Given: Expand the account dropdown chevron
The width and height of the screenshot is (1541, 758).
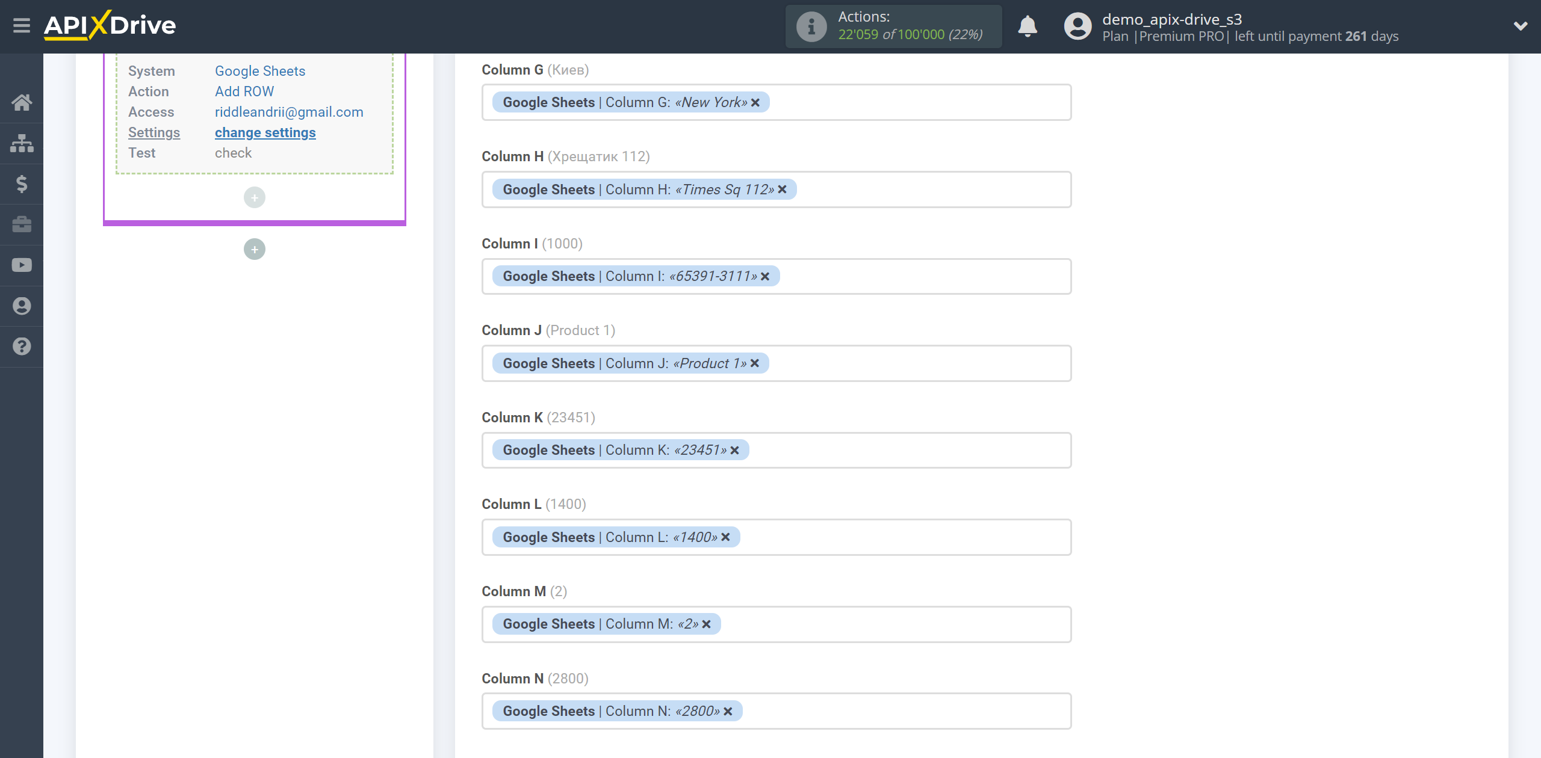Looking at the screenshot, I should pos(1521,26).
